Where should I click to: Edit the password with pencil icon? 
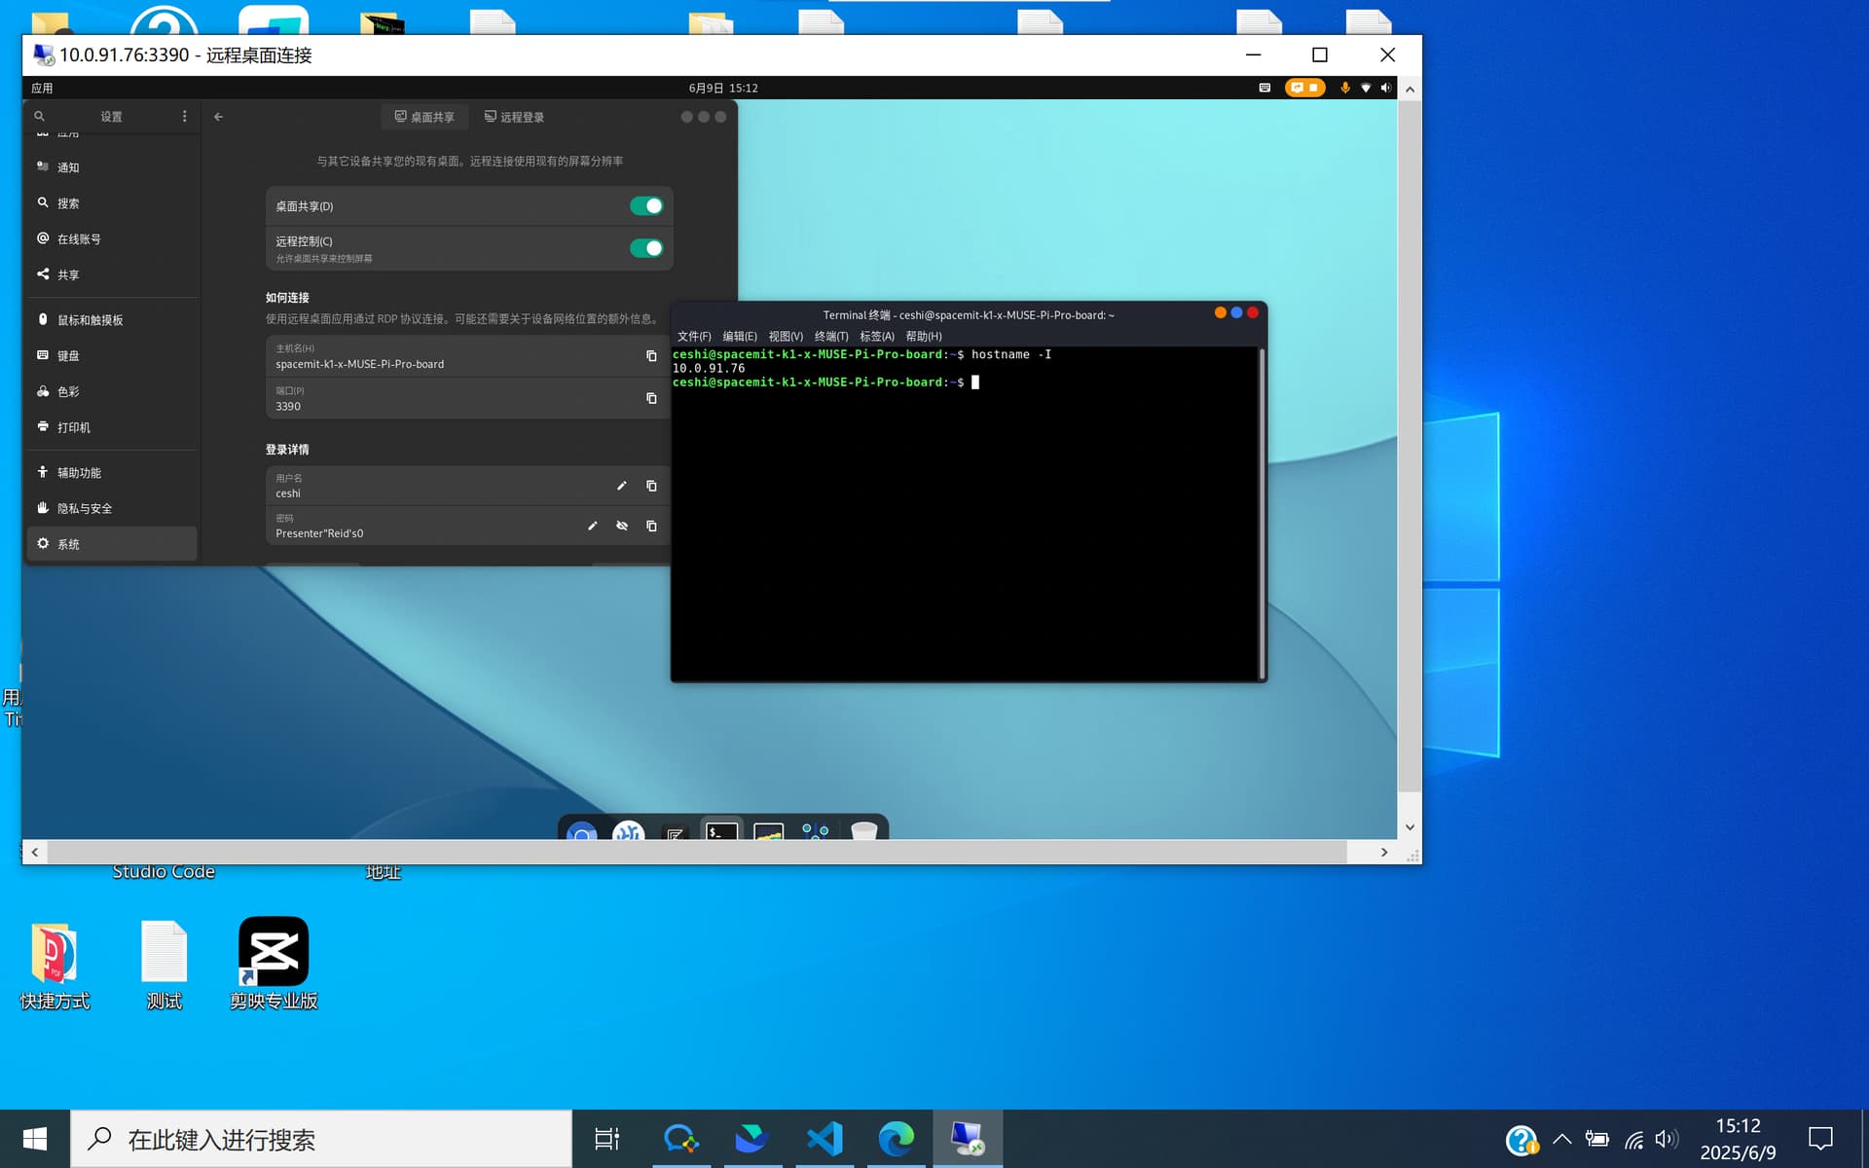coord(592,527)
